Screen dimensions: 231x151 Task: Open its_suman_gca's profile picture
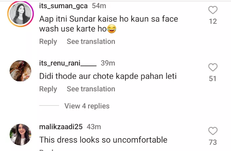[x=20, y=15]
